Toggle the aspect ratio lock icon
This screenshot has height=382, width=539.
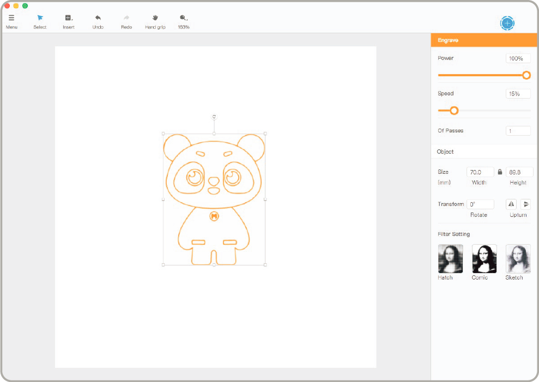(500, 172)
